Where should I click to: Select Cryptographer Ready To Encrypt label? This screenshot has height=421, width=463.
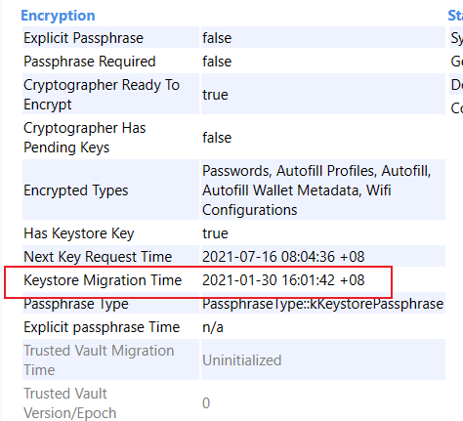(102, 95)
